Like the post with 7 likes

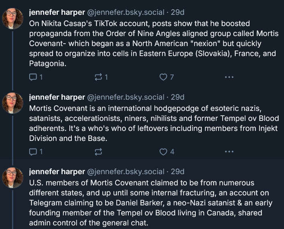coord(163,77)
